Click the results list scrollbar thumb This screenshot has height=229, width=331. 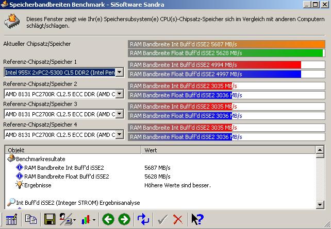click(320, 156)
